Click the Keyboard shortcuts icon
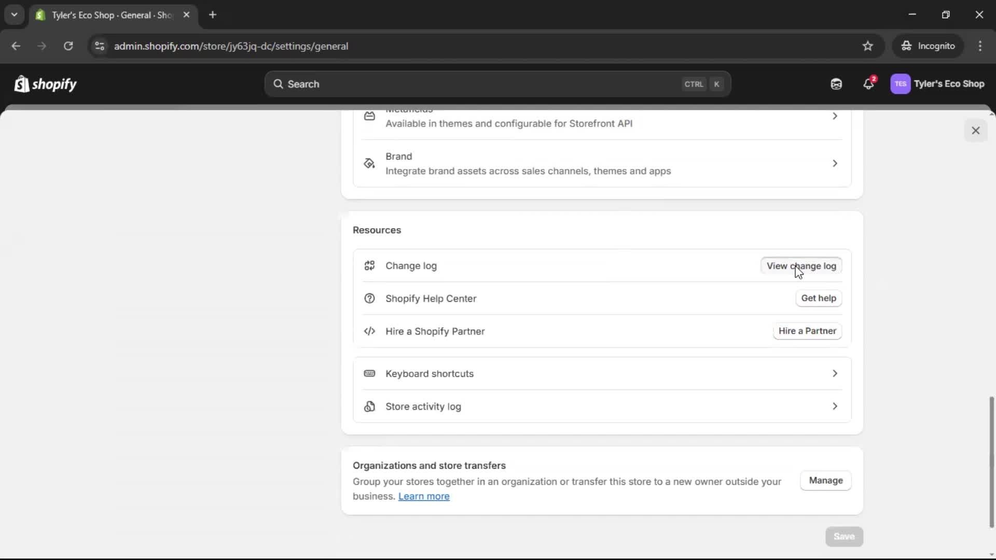The height and width of the screenshot is (560, 996). (x=369, y=373)
